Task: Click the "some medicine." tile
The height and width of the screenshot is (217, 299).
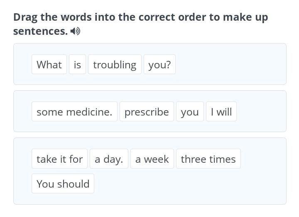Action: point(74,111)
